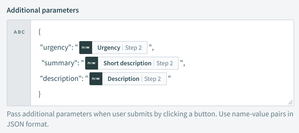
Task: Click the "Additional parameters" field label
Action: click(43, 10)
